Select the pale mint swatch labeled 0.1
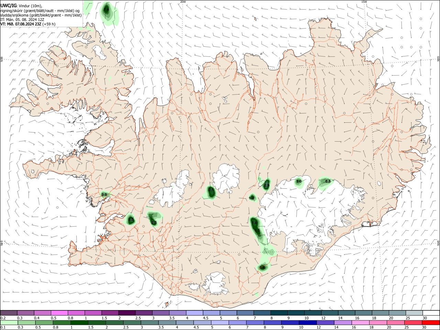The height and width of the screenshot is (330, 440). [x=9, y=322]
